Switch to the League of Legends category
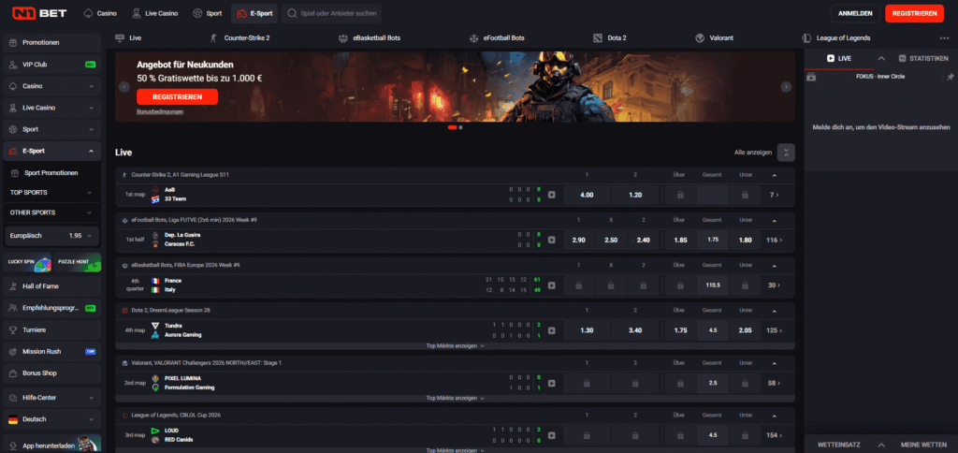The image size is (958, 453). (836, 37)
